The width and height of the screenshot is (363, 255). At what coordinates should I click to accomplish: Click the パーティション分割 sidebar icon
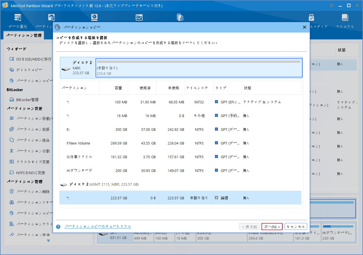click(x=12, y=151)
